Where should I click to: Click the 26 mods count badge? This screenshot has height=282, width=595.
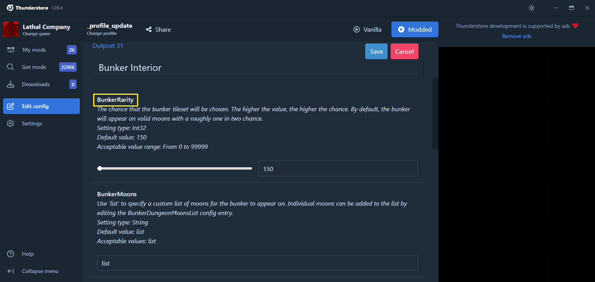[x=72, y=50]
